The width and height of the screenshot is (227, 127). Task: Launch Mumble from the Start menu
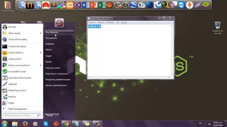[x=22, y=27]
